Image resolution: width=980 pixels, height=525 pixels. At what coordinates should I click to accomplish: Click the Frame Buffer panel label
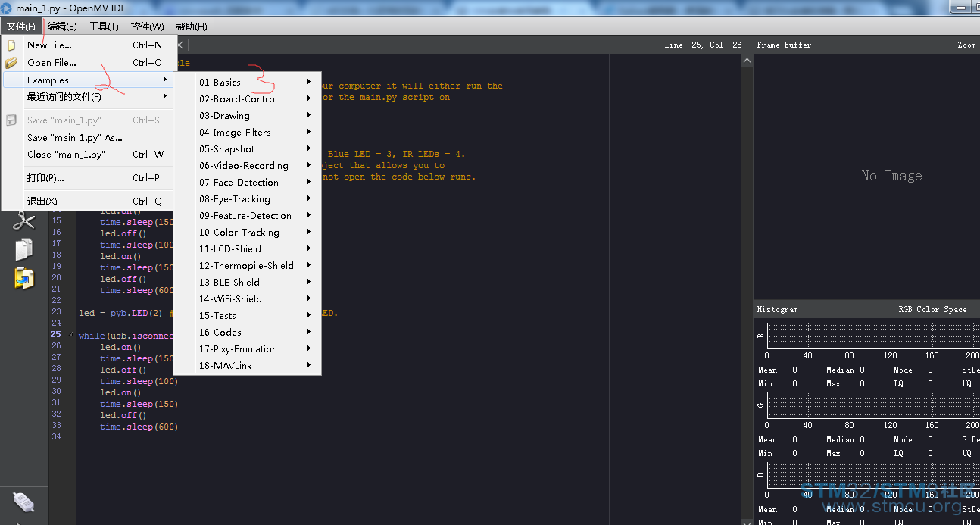point(784,45)
